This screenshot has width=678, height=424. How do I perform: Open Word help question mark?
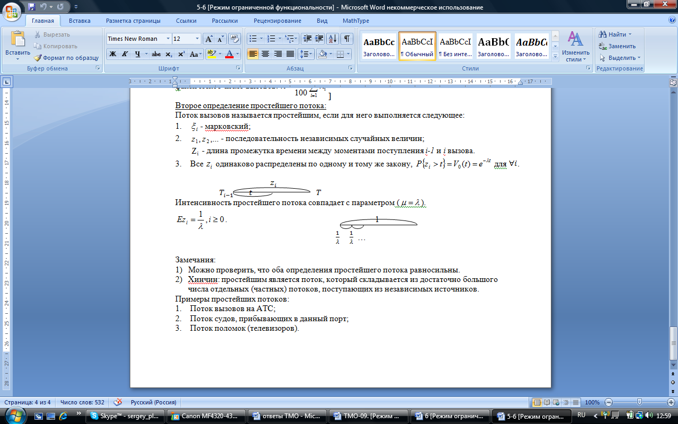tap(672, 20)
